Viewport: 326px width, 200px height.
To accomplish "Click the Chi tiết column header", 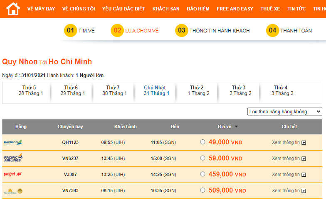I will [289, 127].
